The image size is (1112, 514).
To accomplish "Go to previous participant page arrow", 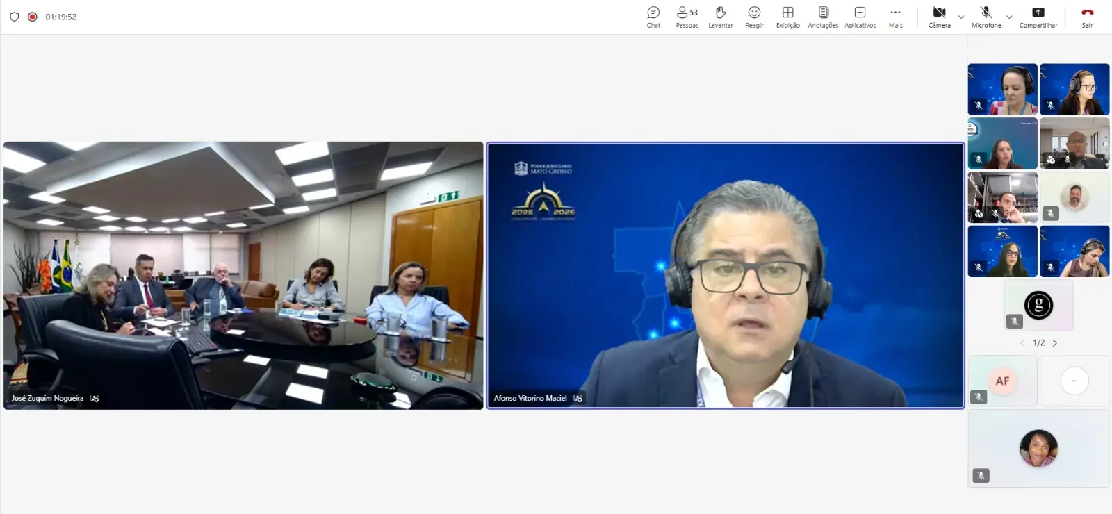I will pyautogui.click(x=1022, y=343).
